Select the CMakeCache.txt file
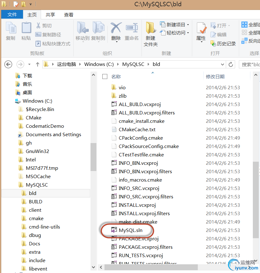This screenshot has width=260, height=273. click(x=137, y=130)
